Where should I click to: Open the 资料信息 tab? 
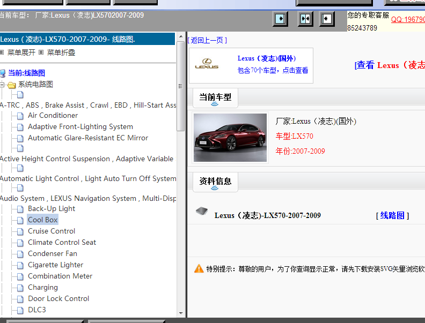(215, 182)
